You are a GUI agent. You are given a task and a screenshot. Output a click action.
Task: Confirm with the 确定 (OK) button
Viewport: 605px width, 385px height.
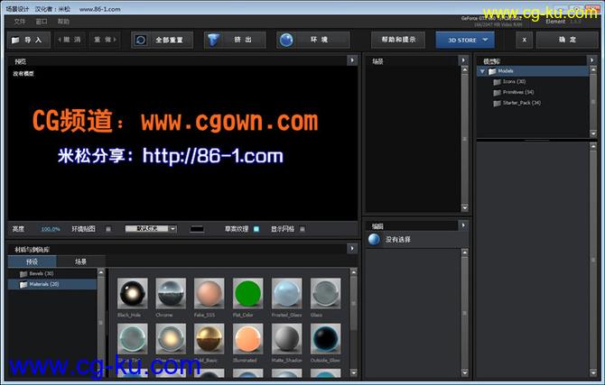567,40
